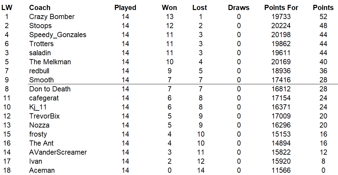Viewport: 338px width, 175px height.
Task: Select The Melkman row name
Action: point(50,62)
